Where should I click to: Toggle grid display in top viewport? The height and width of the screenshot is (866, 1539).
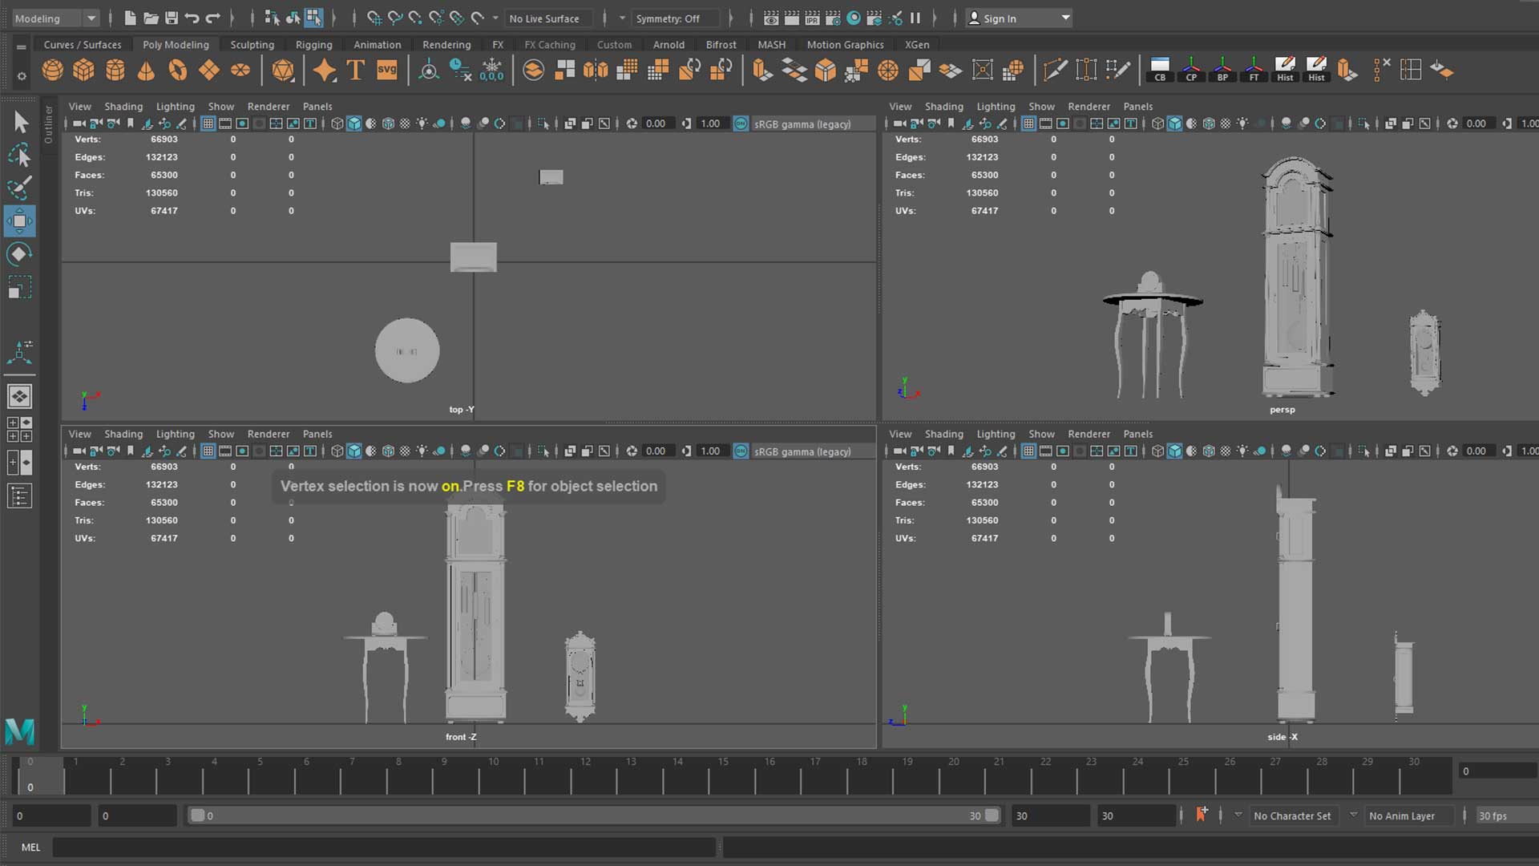(208, 123)
